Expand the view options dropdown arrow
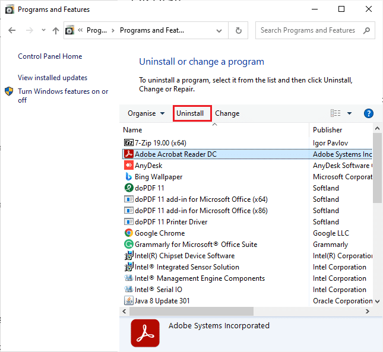The height and width of the screenshot is (352, 383). point(349,113)
